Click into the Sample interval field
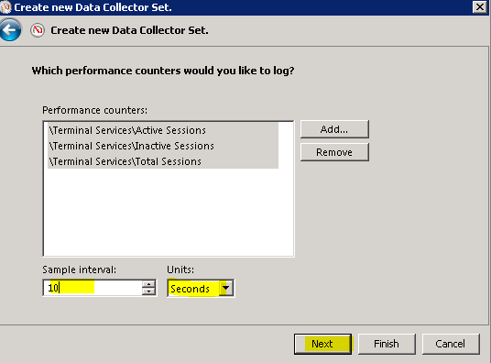Viewport: 491px width, 363px height. [93, 288]
